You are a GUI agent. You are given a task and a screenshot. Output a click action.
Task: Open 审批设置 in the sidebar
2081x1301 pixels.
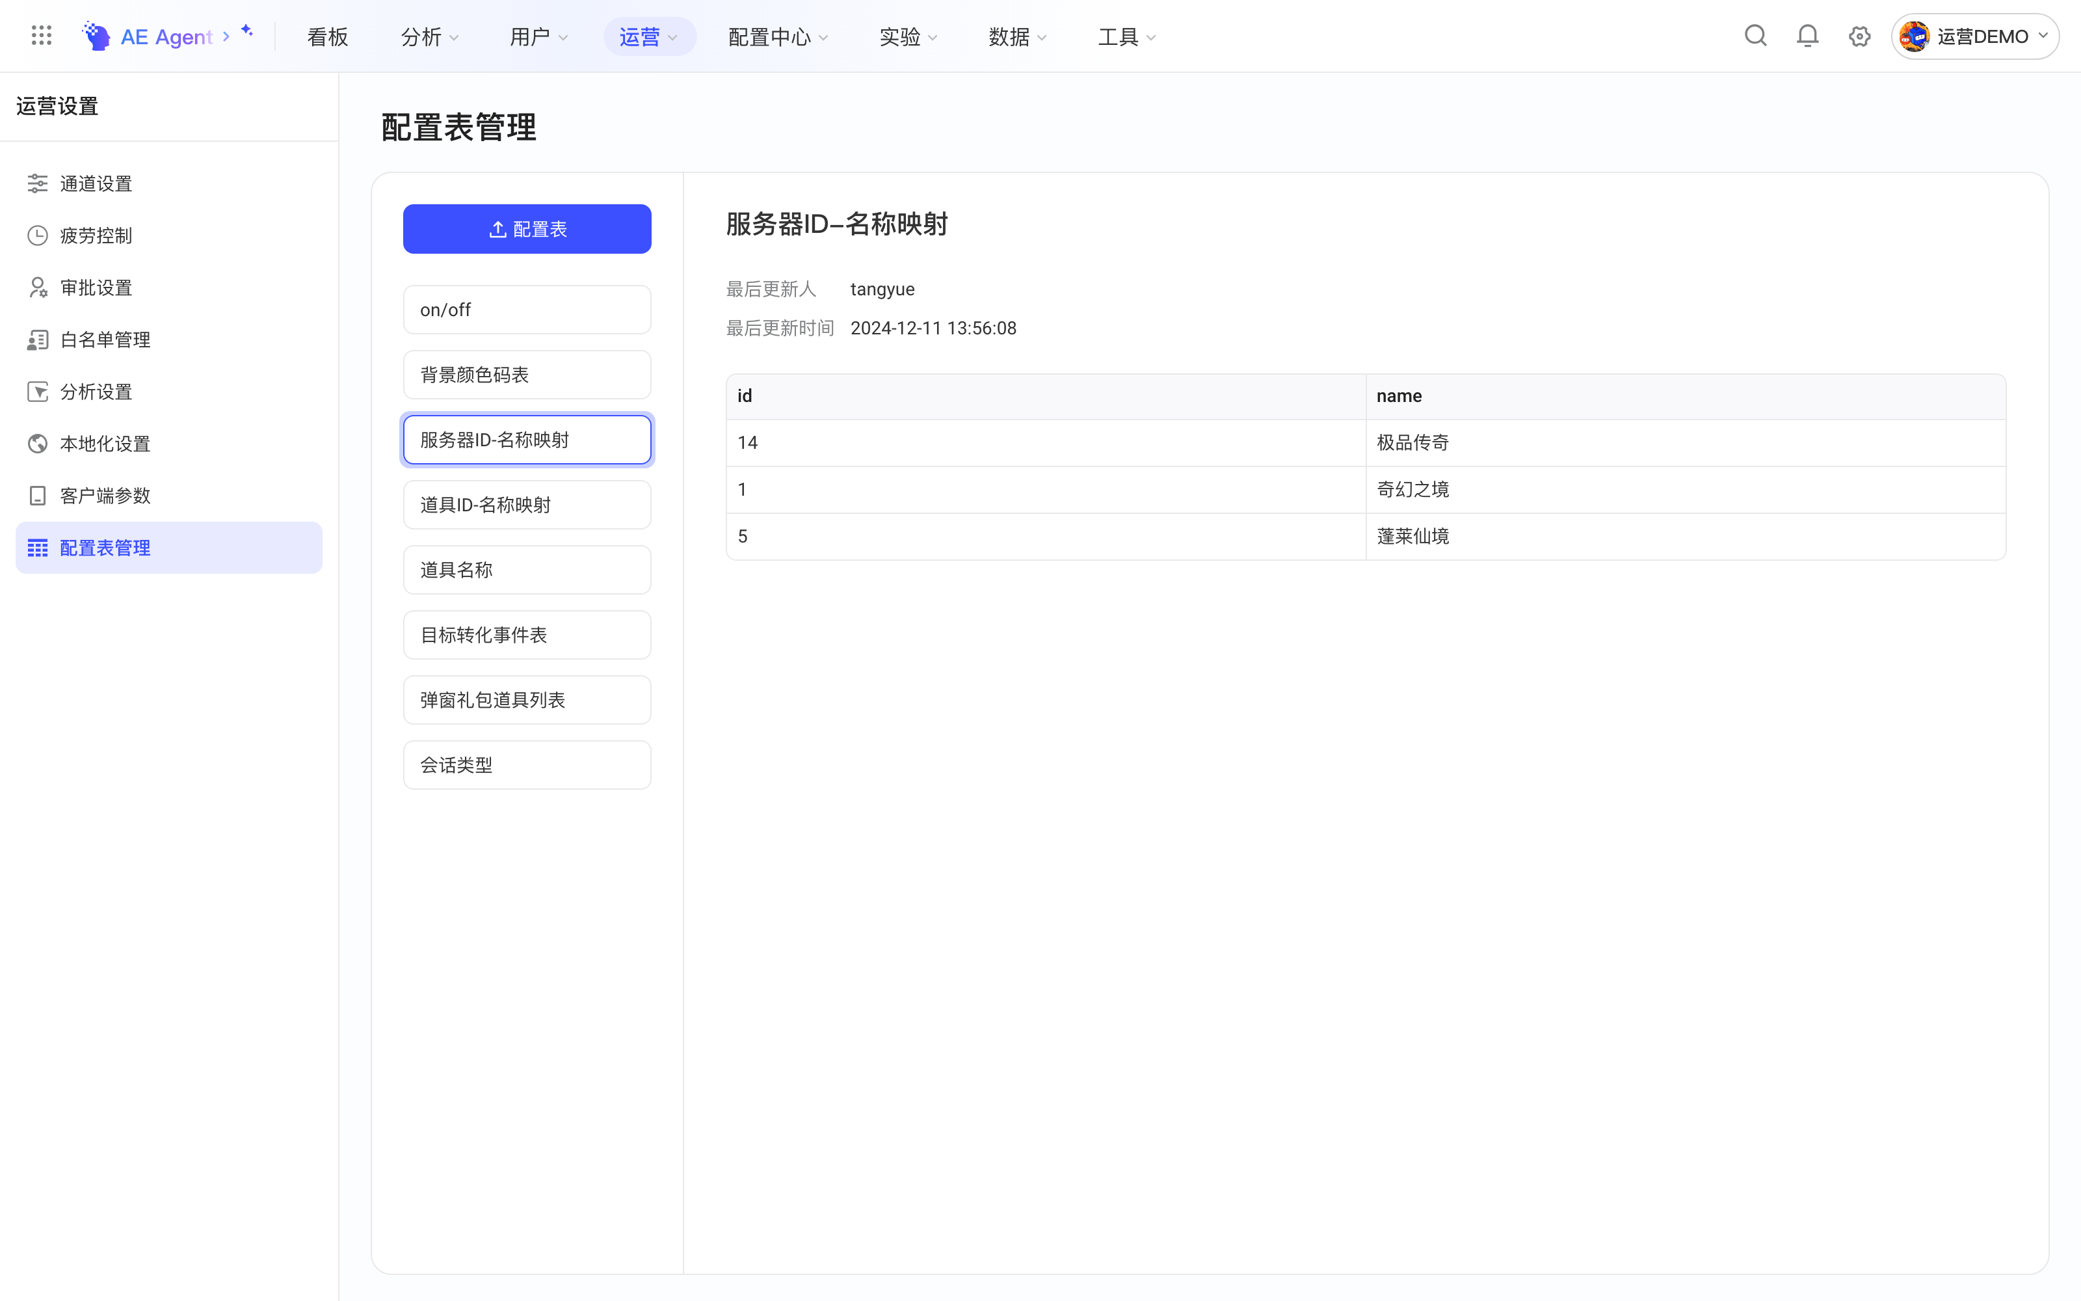click(x=168, y=288)
